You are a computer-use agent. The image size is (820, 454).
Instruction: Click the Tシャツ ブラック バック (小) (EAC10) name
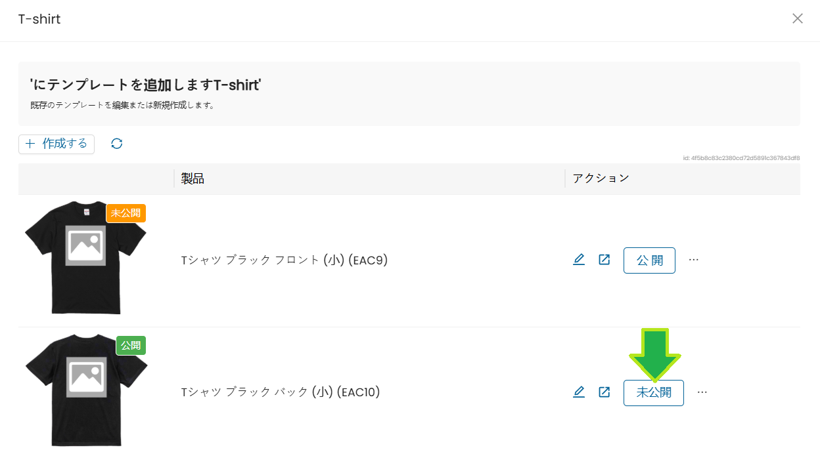281,392
